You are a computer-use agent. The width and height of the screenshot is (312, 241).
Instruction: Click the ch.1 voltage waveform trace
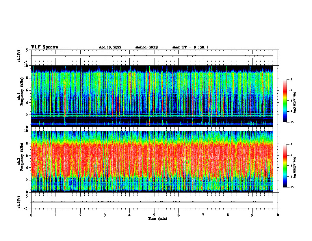[152, 56]
